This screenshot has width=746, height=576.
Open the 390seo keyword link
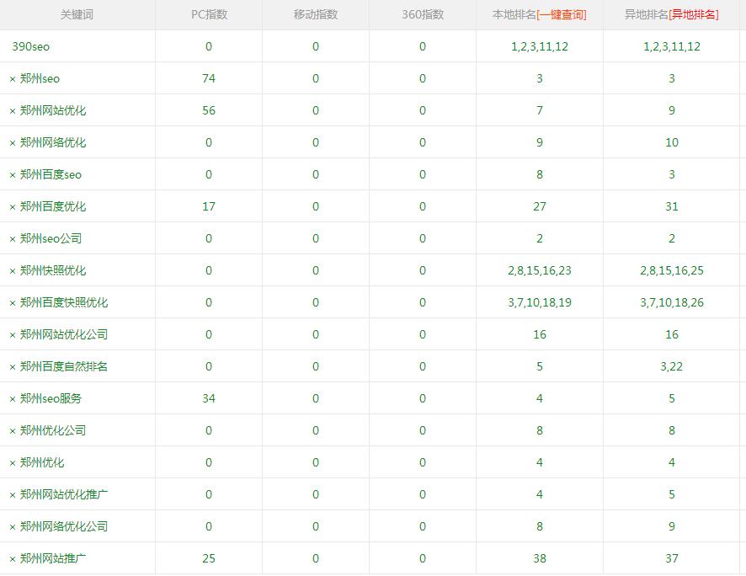(30, 47)
